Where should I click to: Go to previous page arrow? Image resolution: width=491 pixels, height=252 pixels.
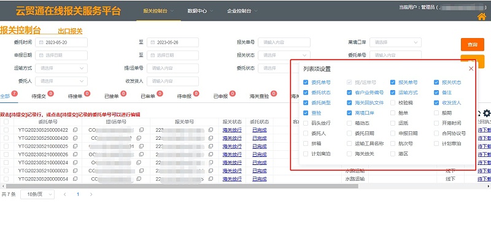(65, 194)
